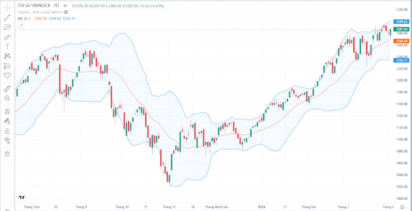Image resolution: width=412 pixels, height=211 pixels.
Task: Click the TradingView logo badge
Action: 22,197
